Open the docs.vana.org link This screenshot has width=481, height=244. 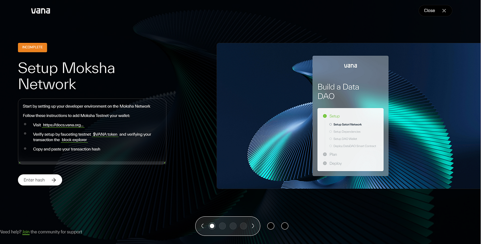pyautogui.click(x=63, y=125)
